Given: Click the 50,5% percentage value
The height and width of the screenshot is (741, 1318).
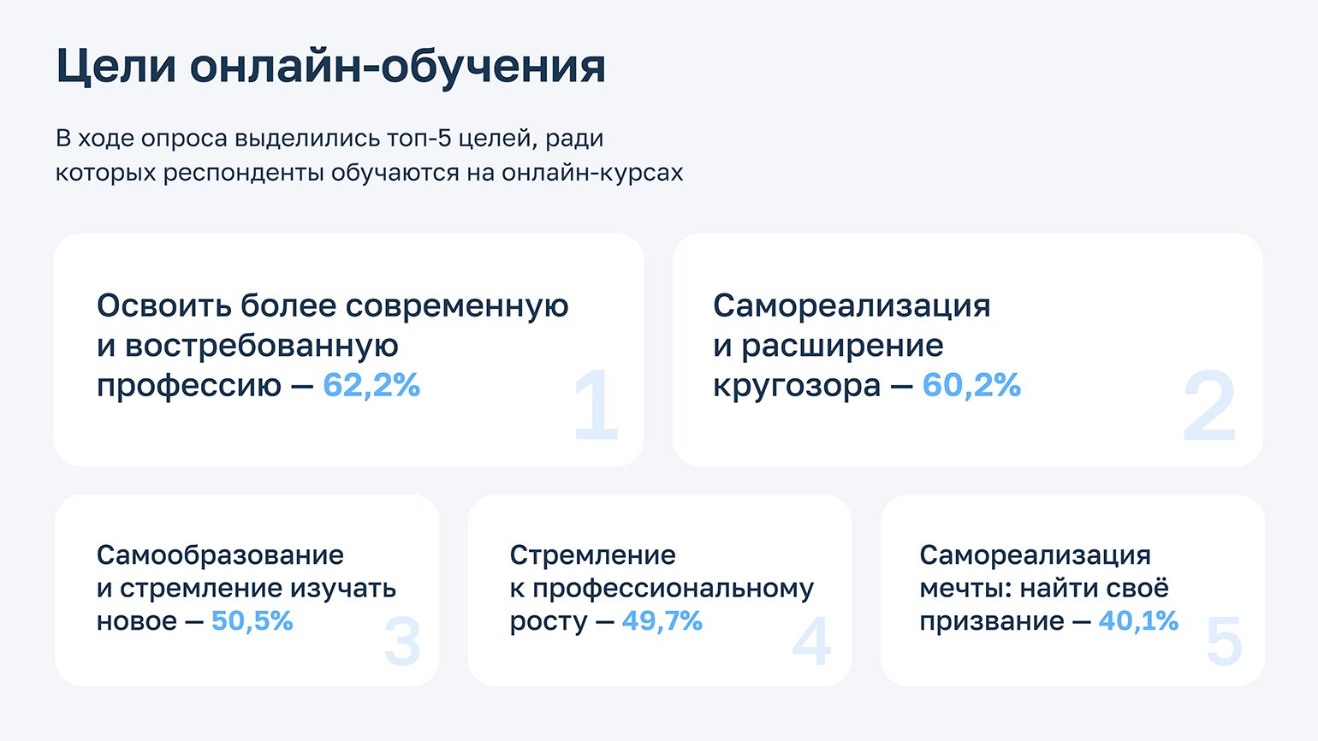Looking at the screenshot, I should click(x=252, y=620).
